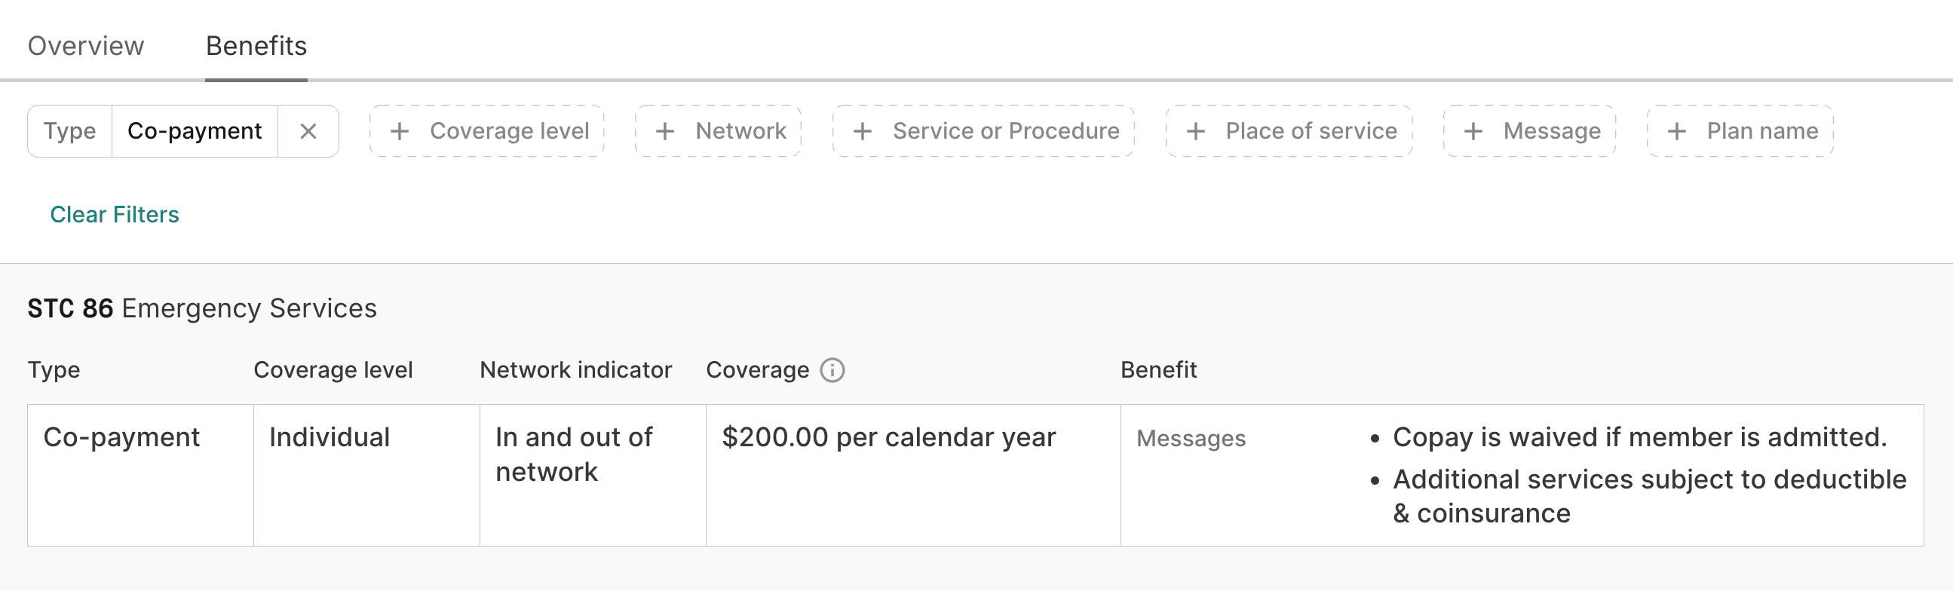Expand the Place of service filter options
The image size is (1953, 591).
pos(1289,130)
